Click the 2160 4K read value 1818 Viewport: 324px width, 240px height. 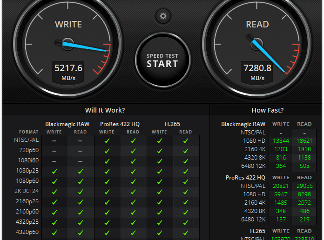pos(304,149)
